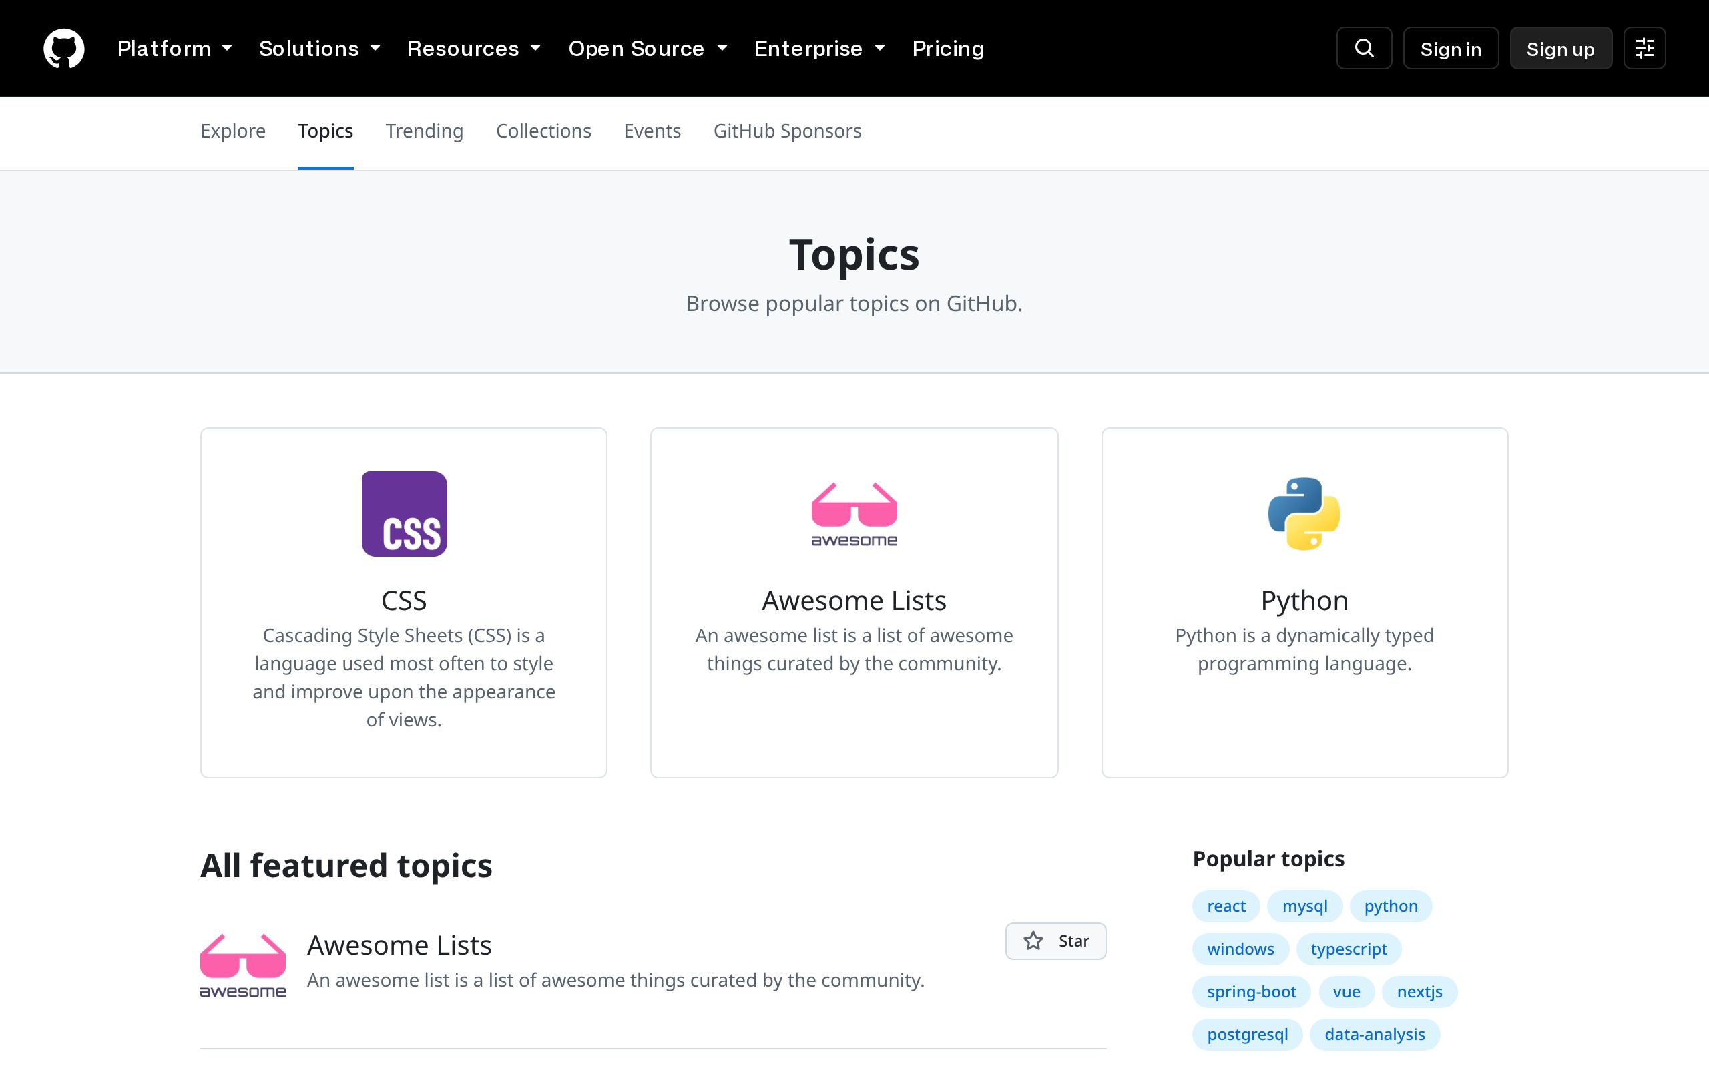Viewport: 1709px width, 1068px height.
Task: Open the Trending tab
Action: point(425,131)
